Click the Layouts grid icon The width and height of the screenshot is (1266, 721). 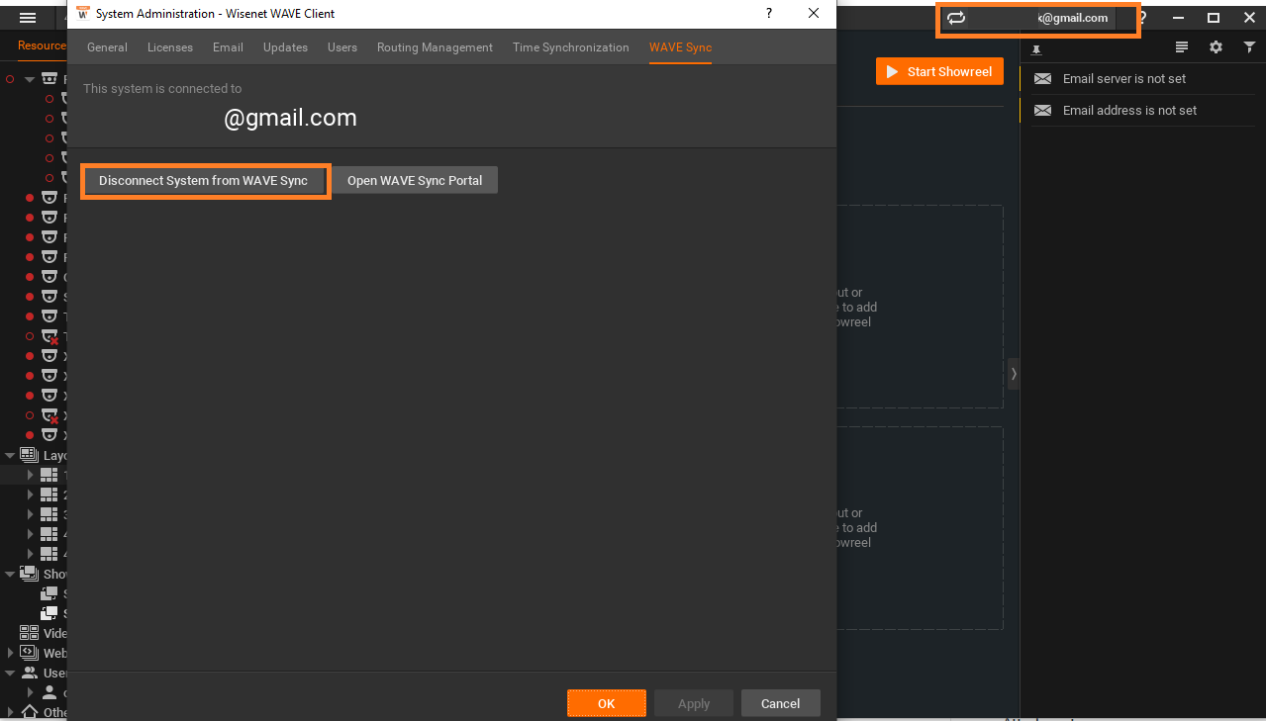click(x=30, y=455)
